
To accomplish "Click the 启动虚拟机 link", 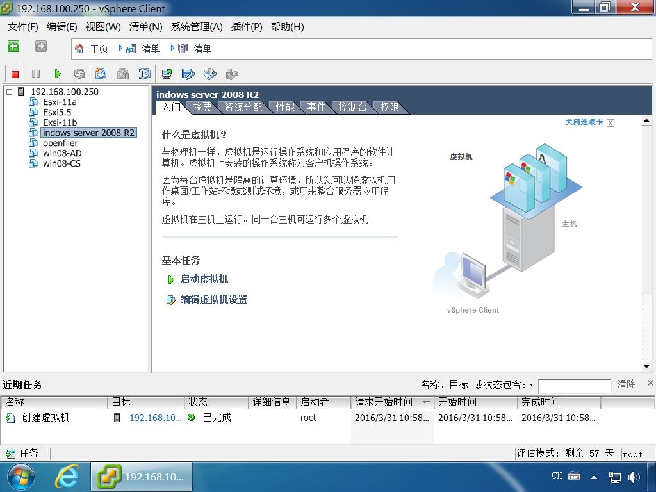I will 204,279.
